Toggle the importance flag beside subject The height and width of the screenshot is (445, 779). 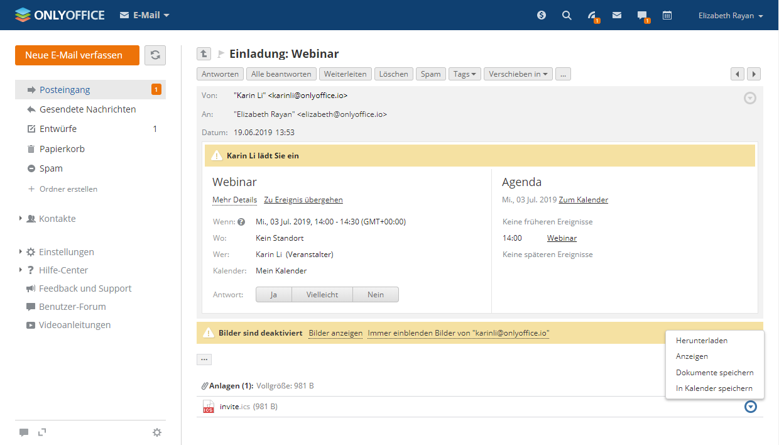(221, 54)
